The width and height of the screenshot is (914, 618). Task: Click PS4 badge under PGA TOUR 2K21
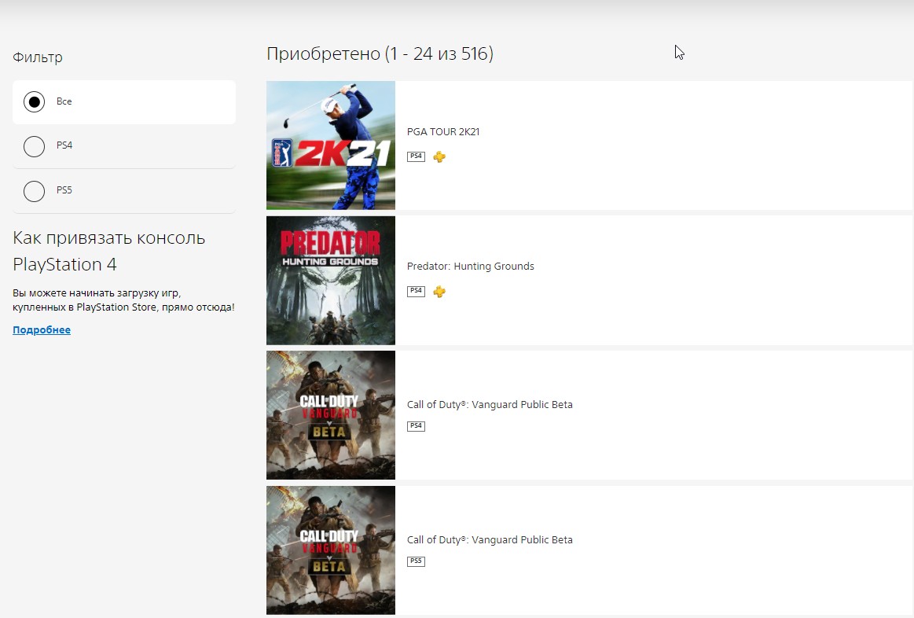(x=417, y=156)
